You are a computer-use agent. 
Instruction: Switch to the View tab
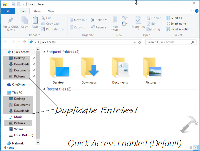click(x=51, y=11)
